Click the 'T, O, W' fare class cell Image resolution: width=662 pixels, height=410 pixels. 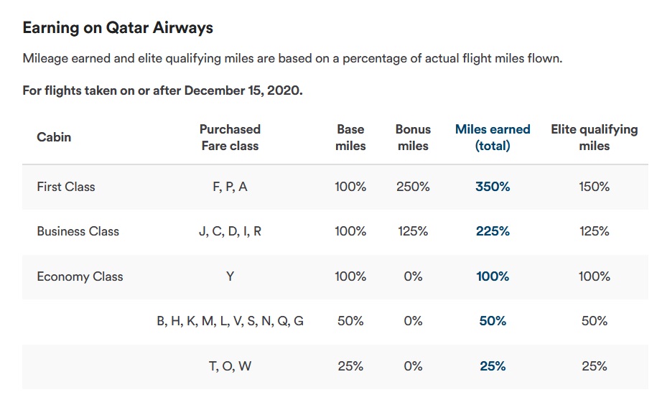pyautogui.click(x=230, y=366)
